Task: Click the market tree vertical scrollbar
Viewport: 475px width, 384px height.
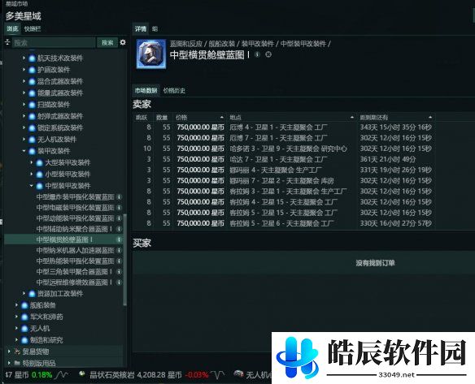Action: [x=124, y=260]
